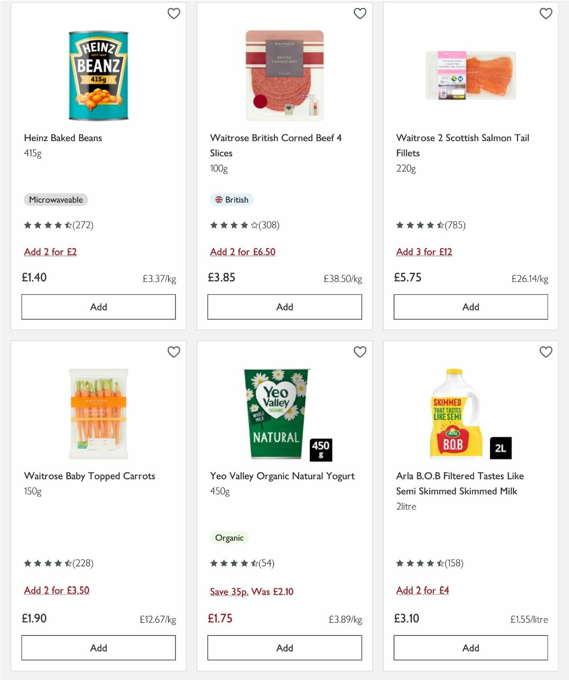The width and height of the screenshot is (569, 680).
Task: Open the 'Add 2 for £4' milk offer
Action: [423, 590]
